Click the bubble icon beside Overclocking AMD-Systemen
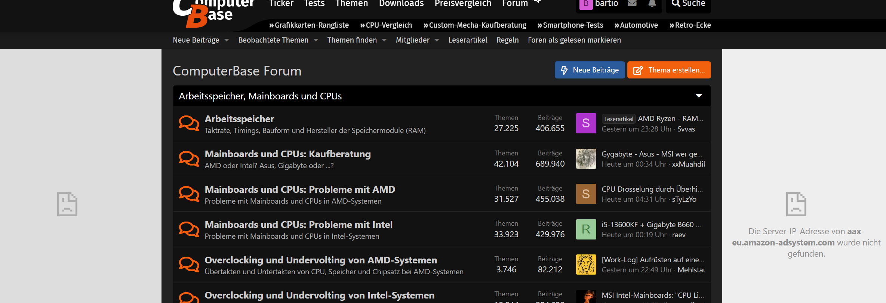Screen dimensions: 886x303 pos(189,265)
